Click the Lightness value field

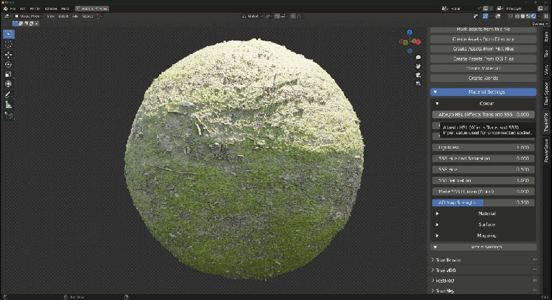[x=483, y=147]
